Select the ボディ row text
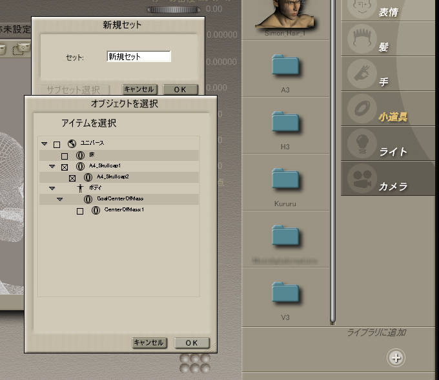Screen dimensions: 439x380 pos(95,187)
